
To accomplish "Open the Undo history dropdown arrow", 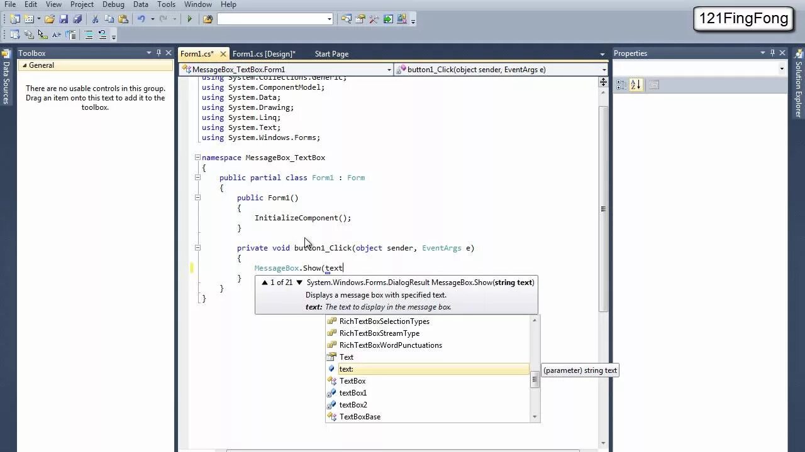I will pyautogui.click(x=152, y=19).
